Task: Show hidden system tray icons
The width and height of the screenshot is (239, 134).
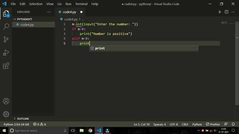Action: pyautogui.click(x=198, y=131)
